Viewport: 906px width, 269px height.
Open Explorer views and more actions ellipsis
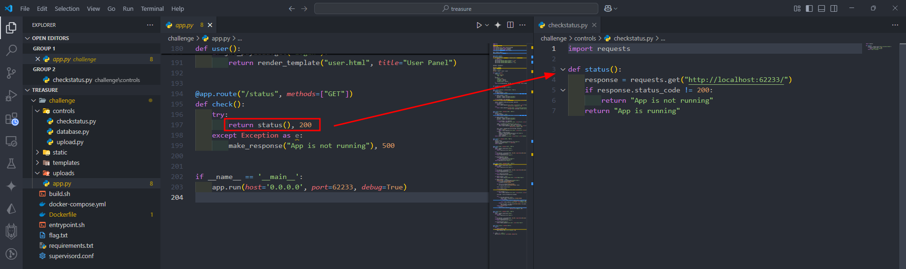[150, 25]
